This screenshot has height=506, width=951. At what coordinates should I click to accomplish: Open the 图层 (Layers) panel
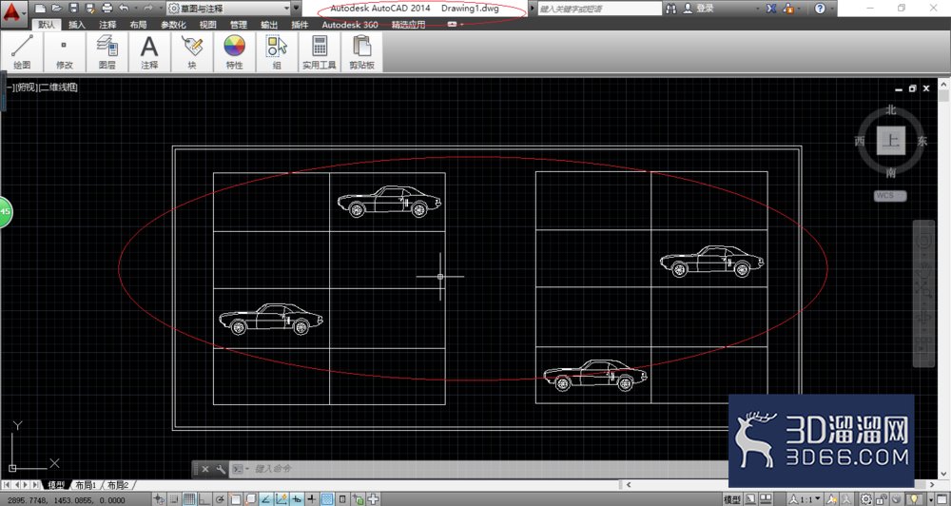pyautogui.click(x=107, y=52)
